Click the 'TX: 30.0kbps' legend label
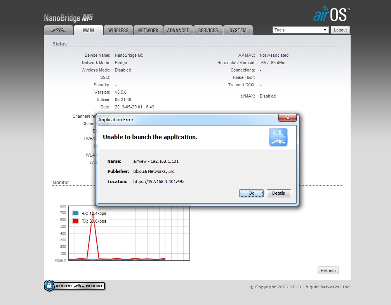The height and width of the screenshot is (305, 391). (94, 221)
